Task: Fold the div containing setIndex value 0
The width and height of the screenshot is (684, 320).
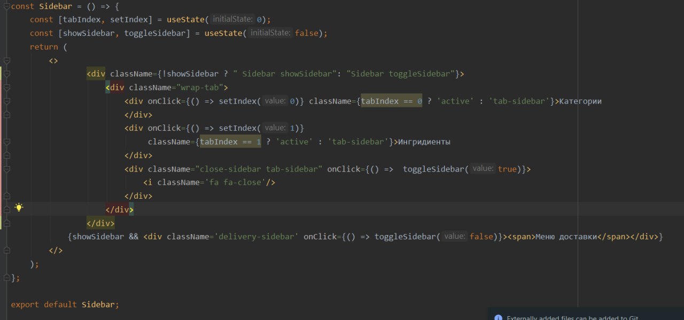Action: pos(6,101)
